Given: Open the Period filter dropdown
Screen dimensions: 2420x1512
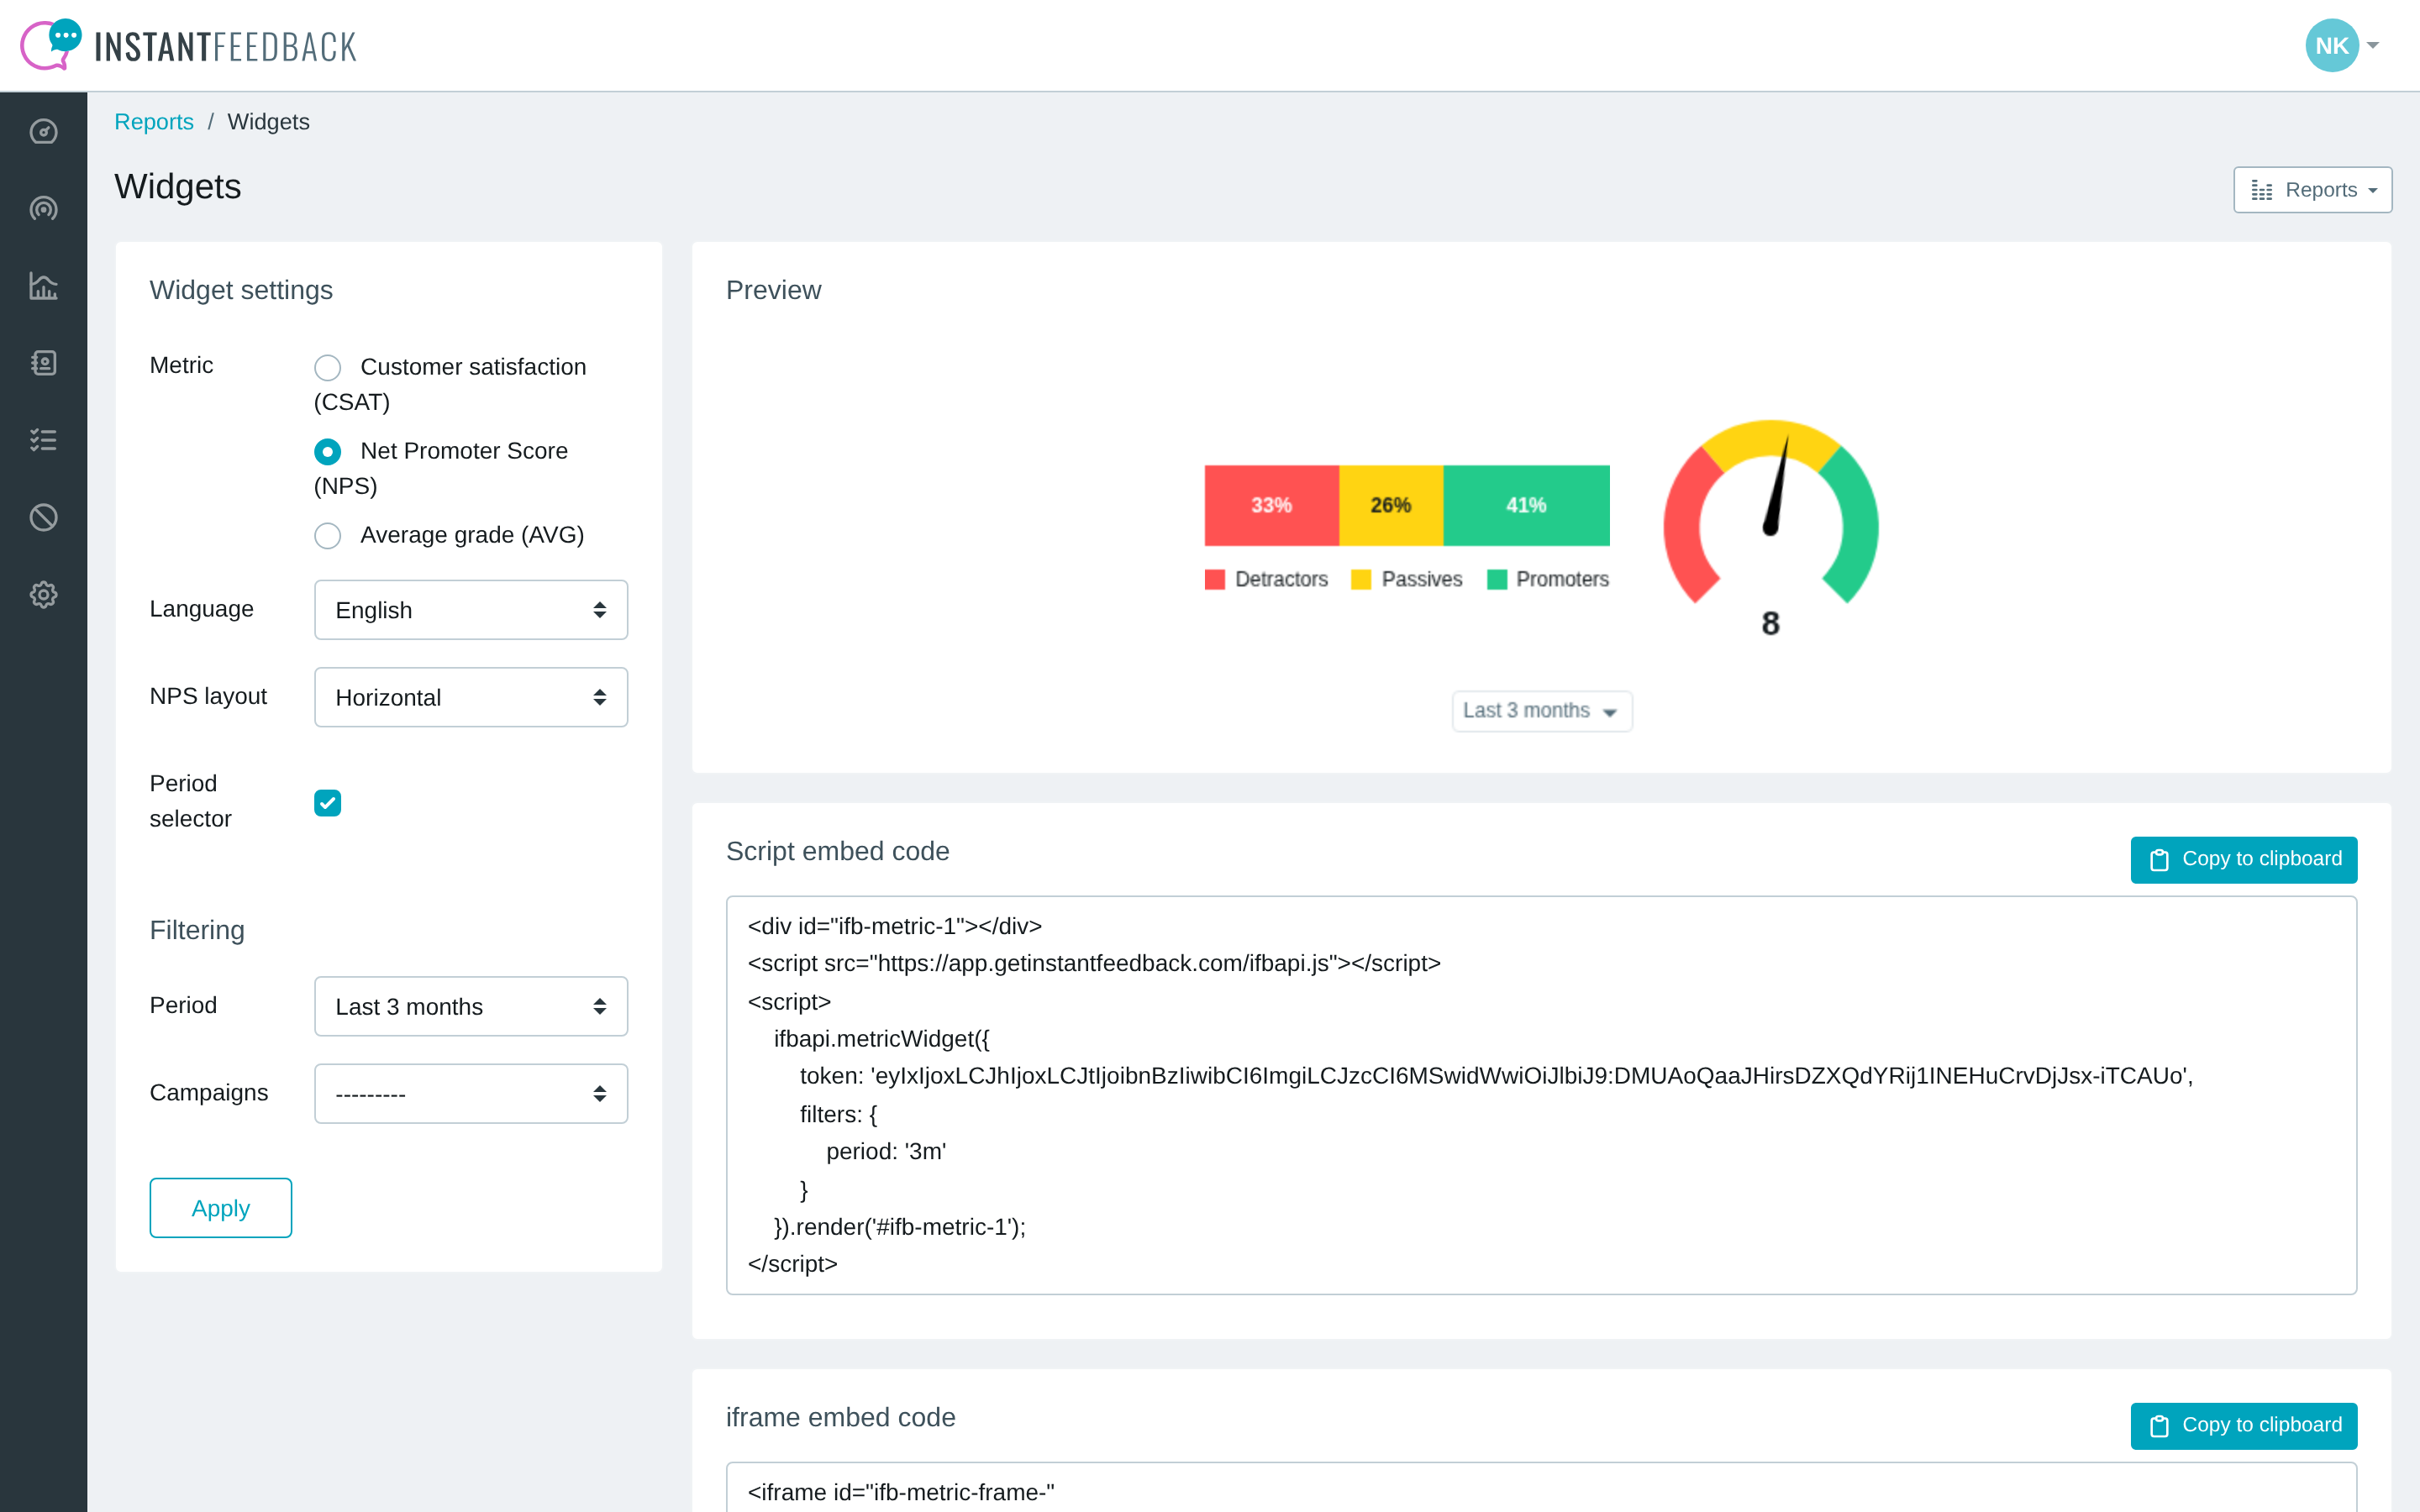Looking at the screenshot, I should [471, 1006].
